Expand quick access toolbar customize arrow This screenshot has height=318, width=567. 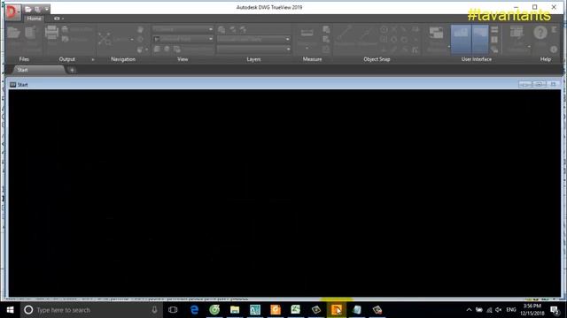point(47,9)
